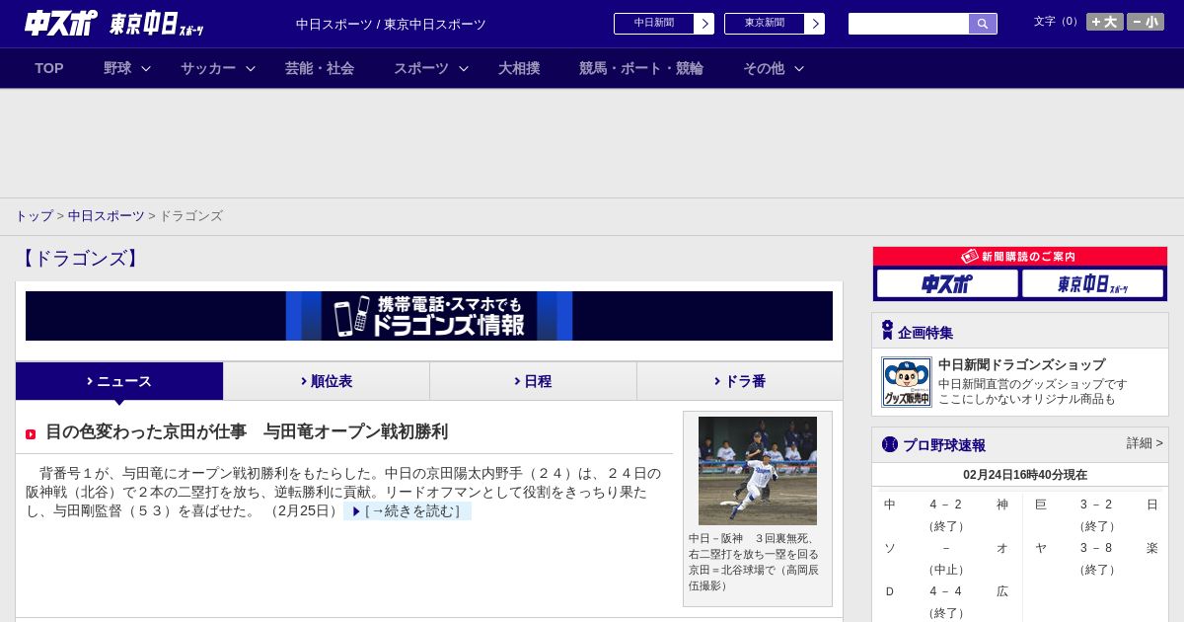The image size is (1184, 622).
Task: Click score 4 – 4 for Ｄ vs 広
Action: point(945,591)
